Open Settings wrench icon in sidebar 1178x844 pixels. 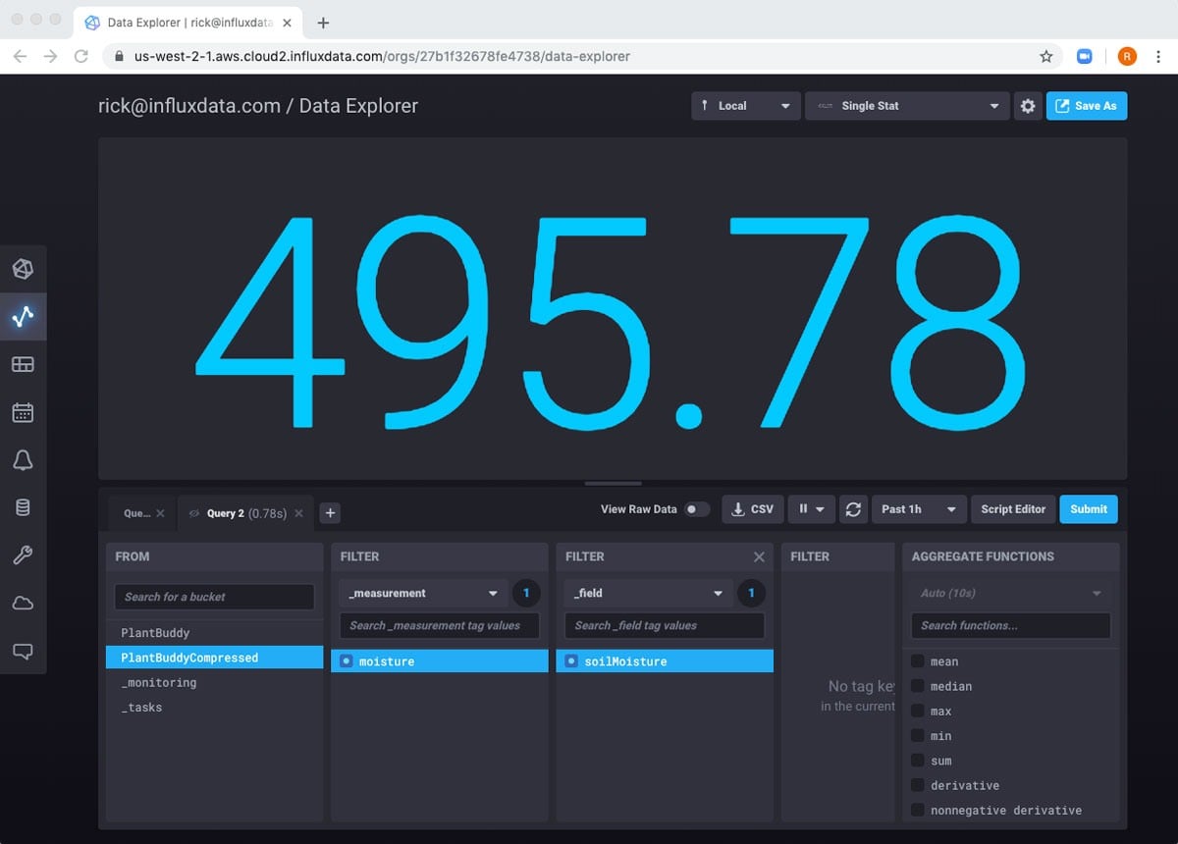tap(23, 555)
